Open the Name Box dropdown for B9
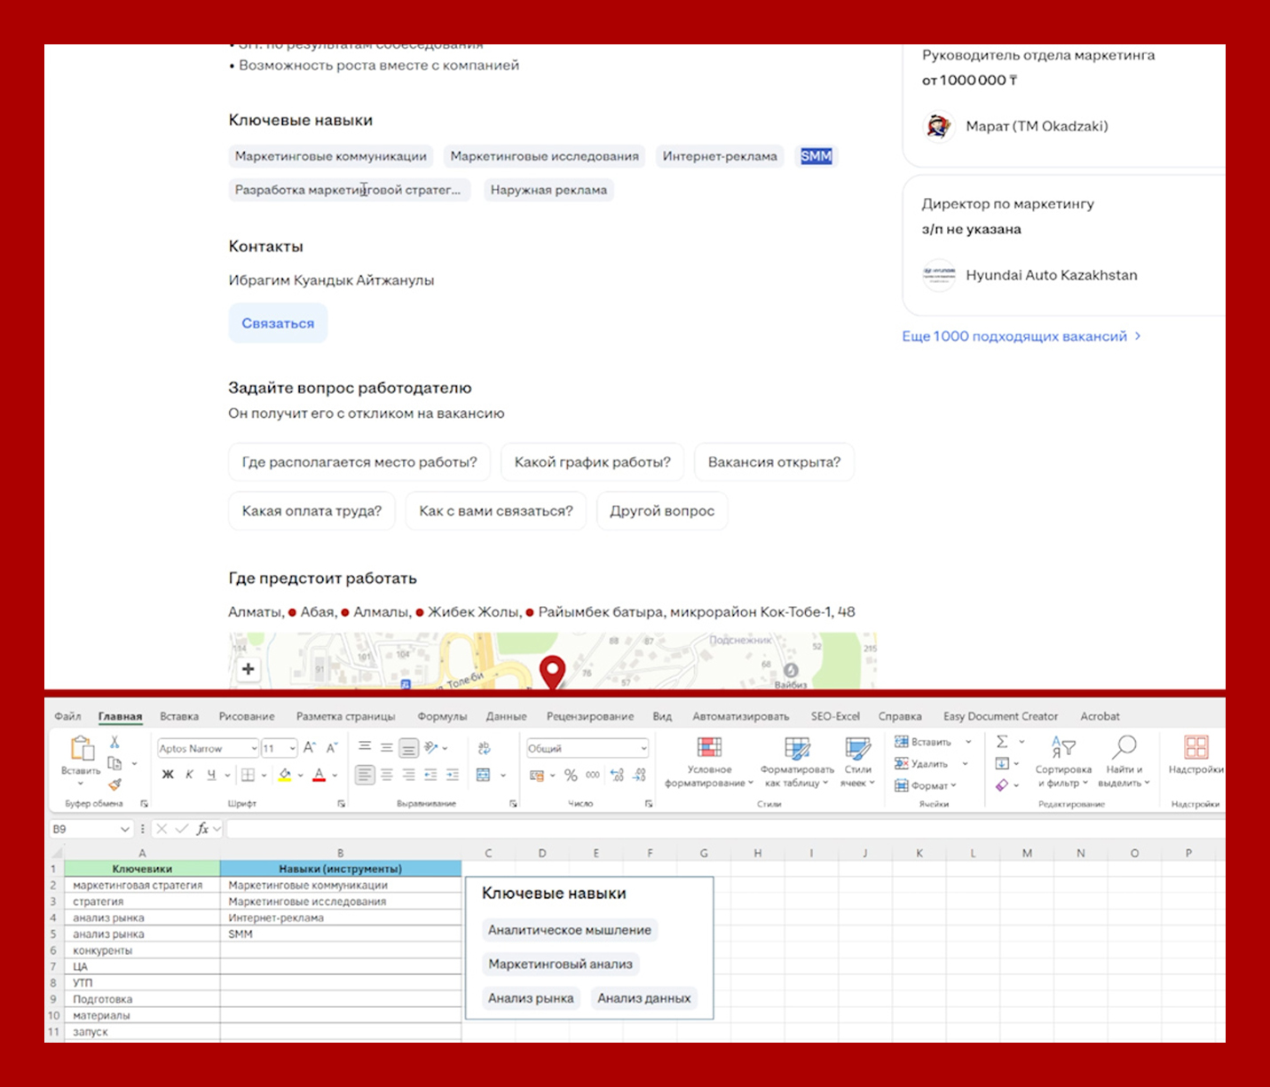The height and width of the screenshot is (1087, 1270). coord(124,829)
